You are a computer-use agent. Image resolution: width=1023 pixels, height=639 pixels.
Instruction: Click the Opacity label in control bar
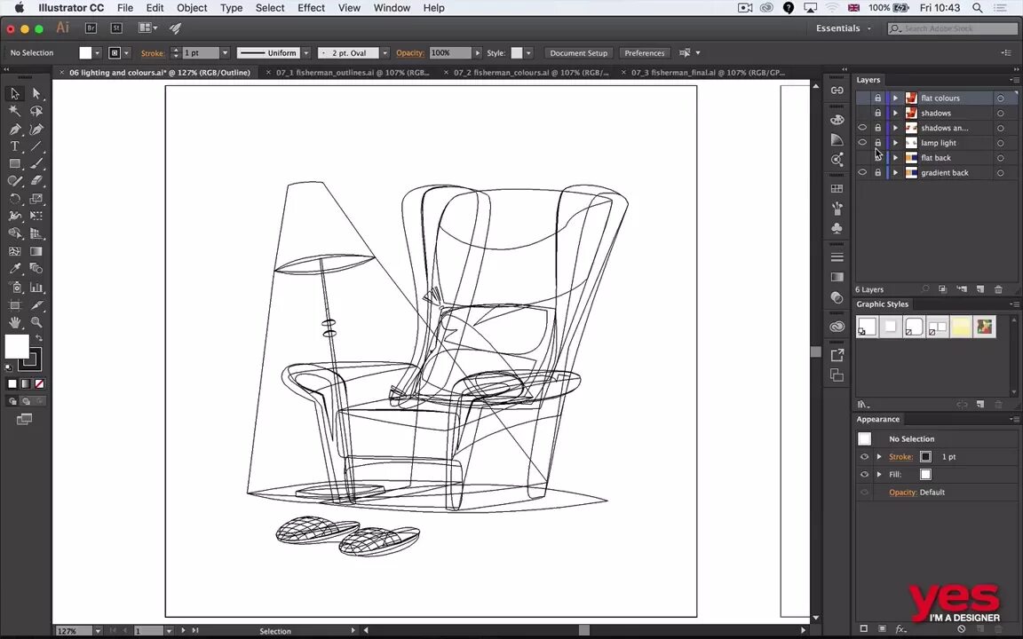409,53
